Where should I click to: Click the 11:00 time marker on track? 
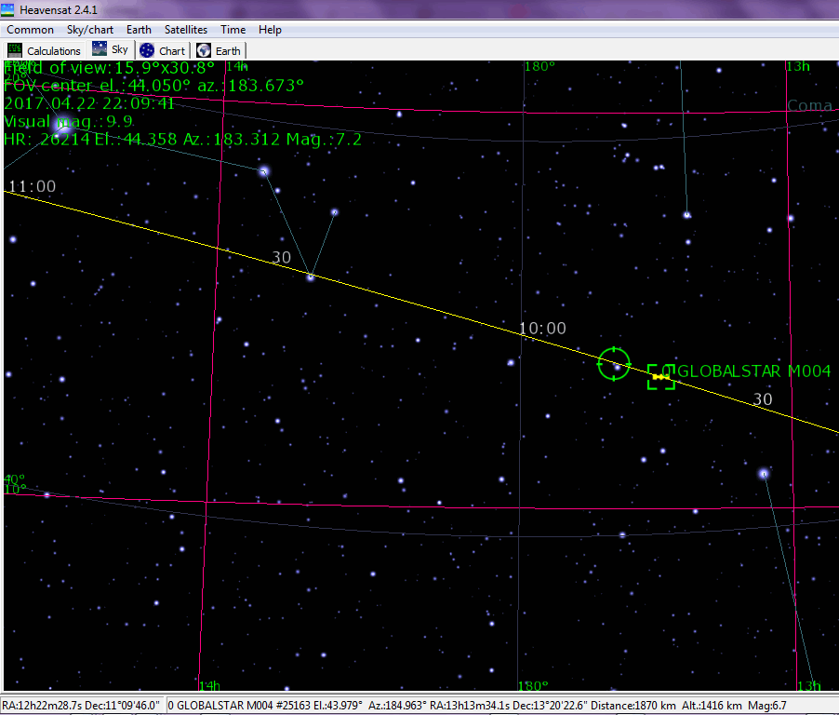point(32,187)
